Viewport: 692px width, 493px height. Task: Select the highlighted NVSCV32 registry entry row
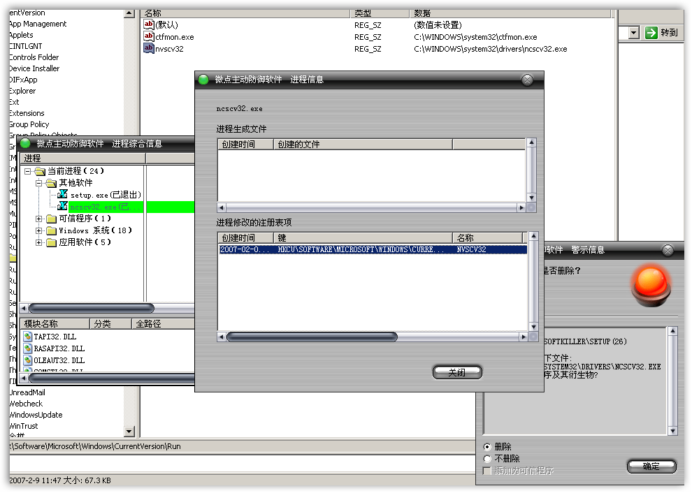tap(373, 249)
